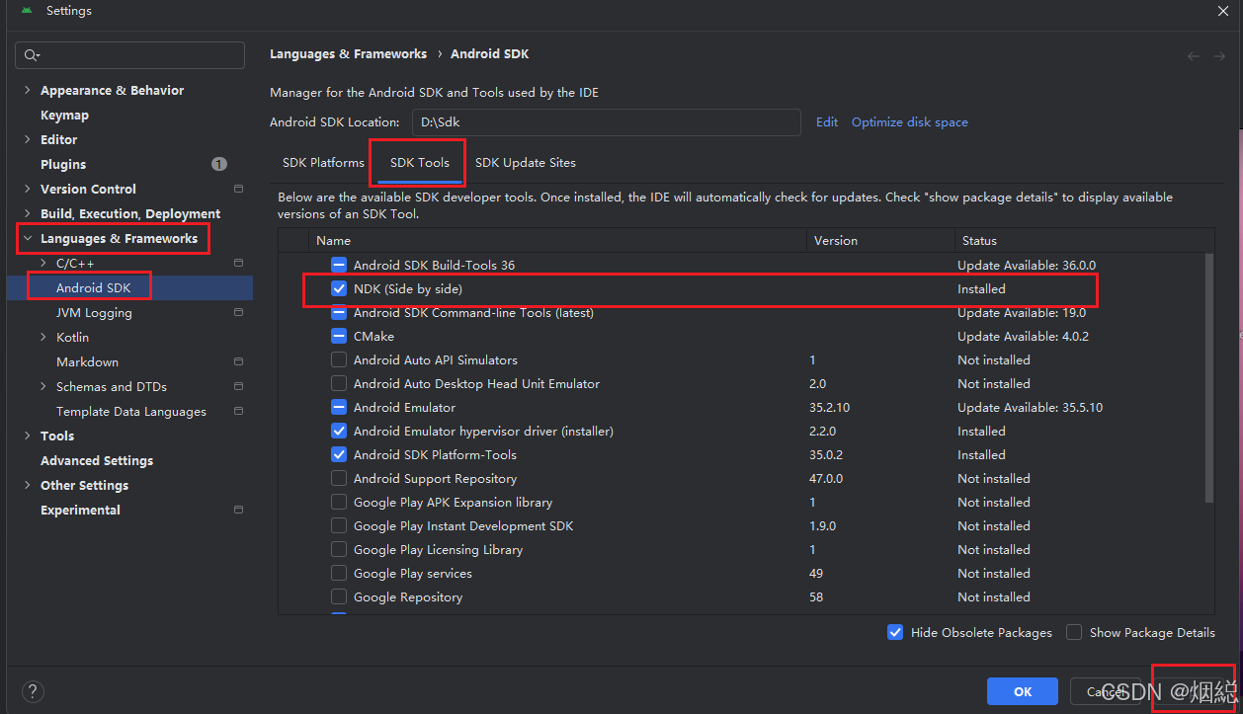
Task: Expand Appearance & Behavior section
Action: (x=28, y=90)
